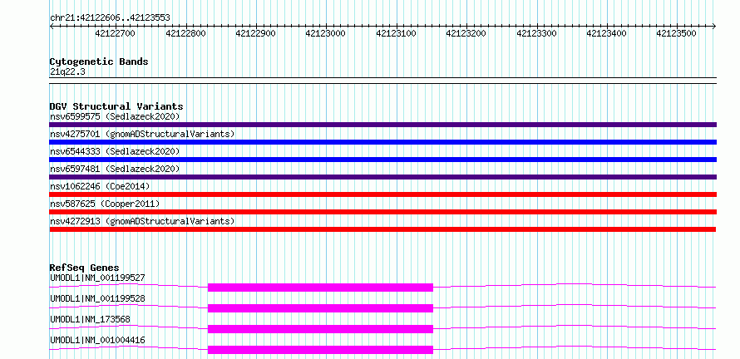
Task: Click the 21q22.3 band label
Action: 67,71
